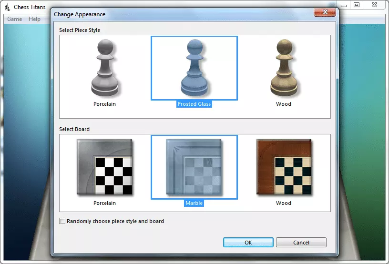Pick the Wood pawn piece style
This screenshot has width=389, height=264.
[x=284, y=68]
